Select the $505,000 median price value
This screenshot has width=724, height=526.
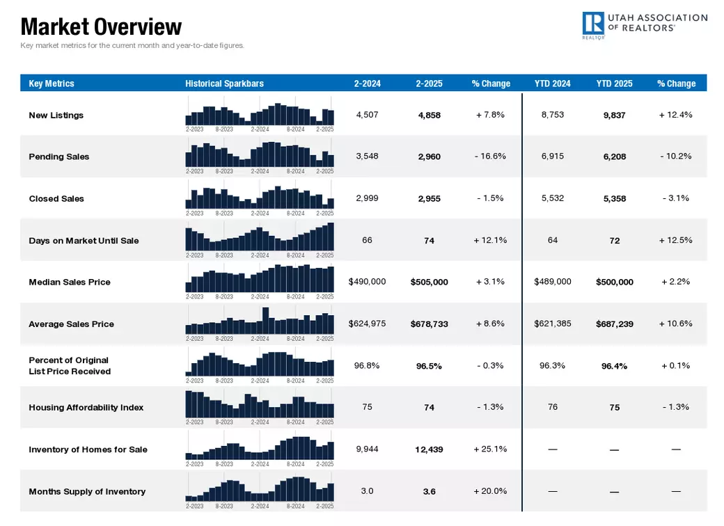tap(429, 282)
